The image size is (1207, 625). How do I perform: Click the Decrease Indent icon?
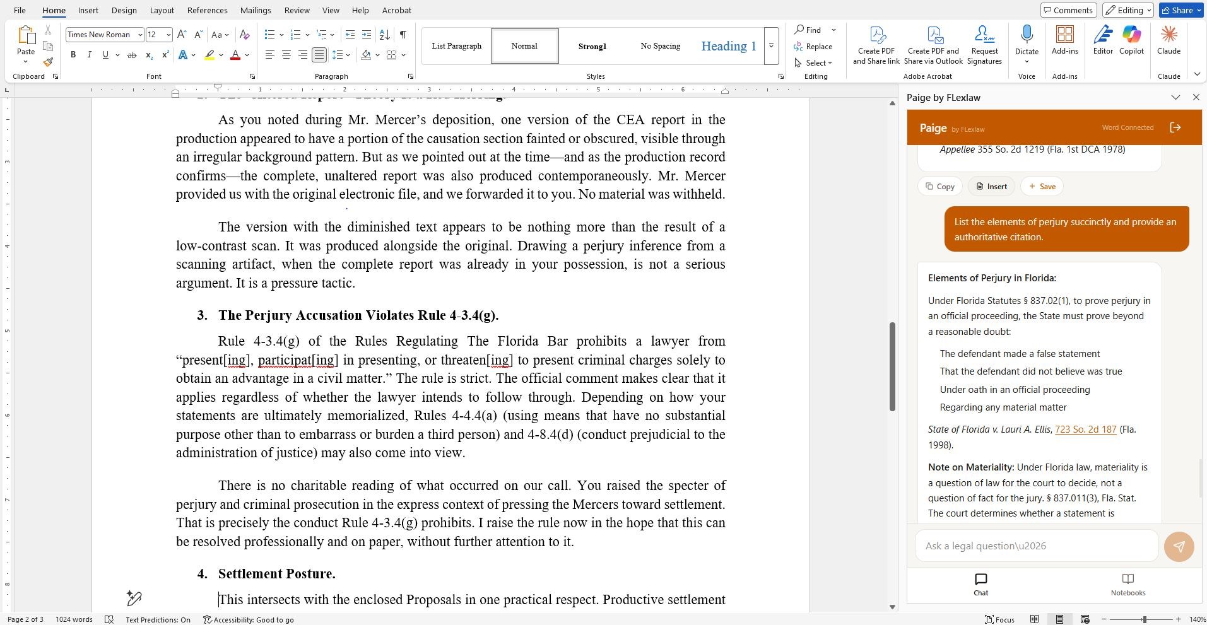point(350,35)
